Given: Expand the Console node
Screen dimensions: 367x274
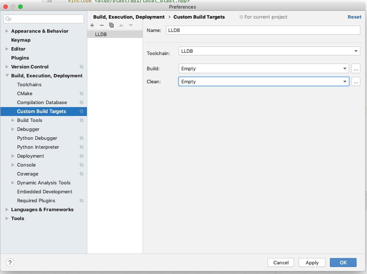Looking at the screenshot, I should (x=13, y=165).
